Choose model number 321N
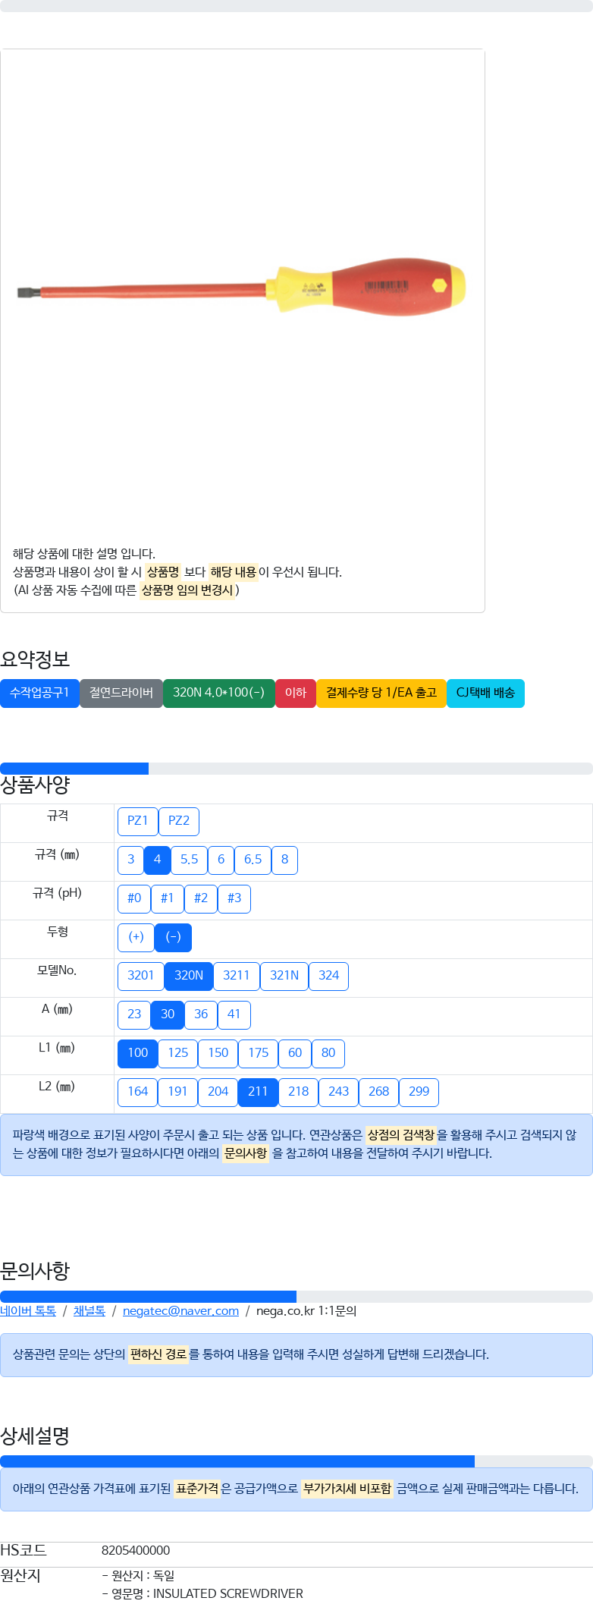Image resolution: width=593 pixels, height=1604 pixels. pyautogui.click(x=284, y=976)
